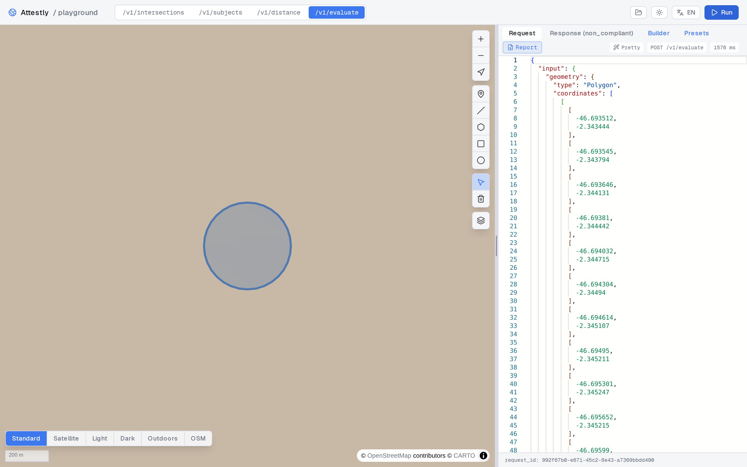Open the EN language selector

(686, 12)
